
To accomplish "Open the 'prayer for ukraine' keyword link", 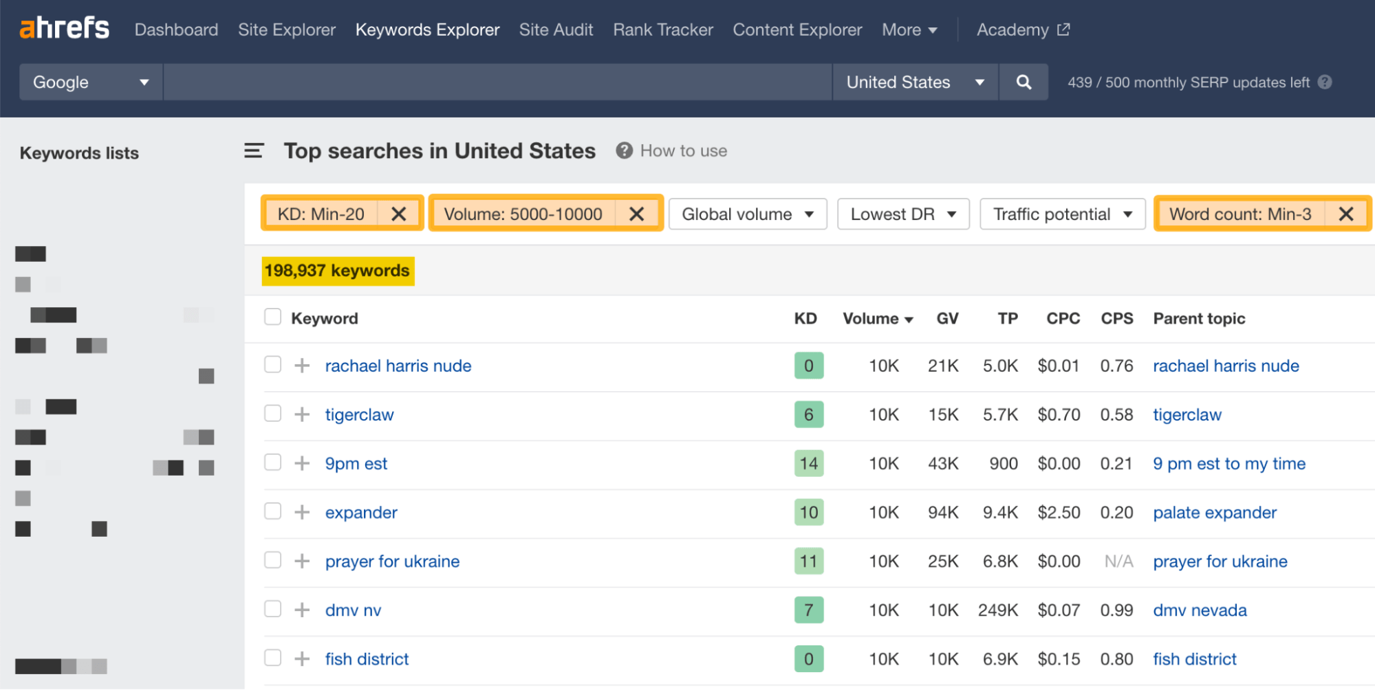I will click(x=391, y=561).
